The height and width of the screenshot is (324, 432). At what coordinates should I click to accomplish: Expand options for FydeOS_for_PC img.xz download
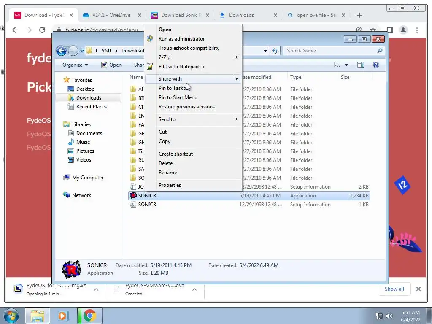tap(96, 289)
